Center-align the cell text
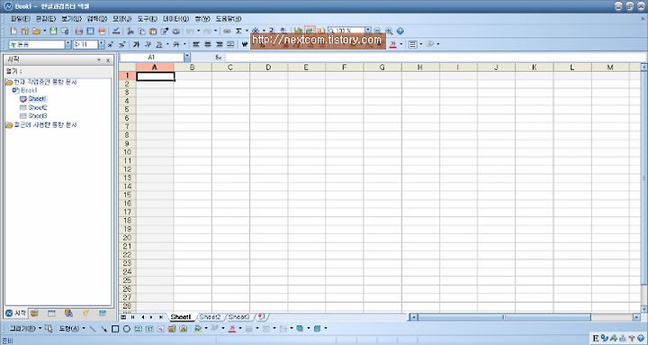This screenshot has width=648, height=345. pos(208,44)
